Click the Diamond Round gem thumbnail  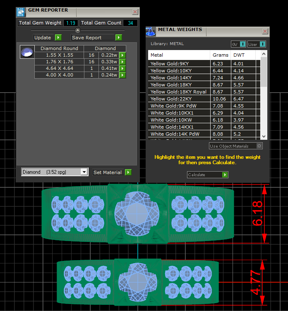[x=27, y=52]
